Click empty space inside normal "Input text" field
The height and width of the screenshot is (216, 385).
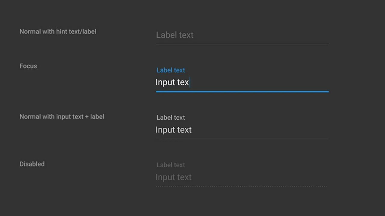click(260, 130)
